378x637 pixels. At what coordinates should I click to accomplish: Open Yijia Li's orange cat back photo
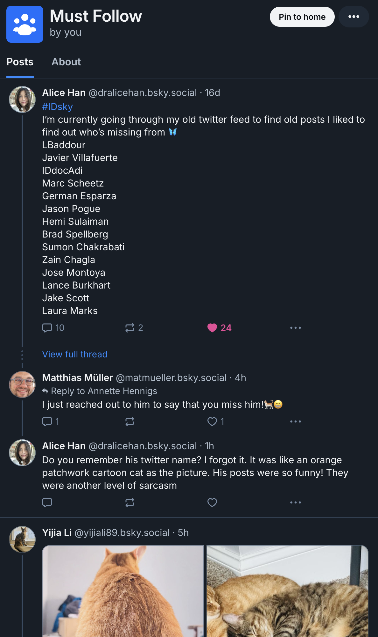(x=123, y=591)
